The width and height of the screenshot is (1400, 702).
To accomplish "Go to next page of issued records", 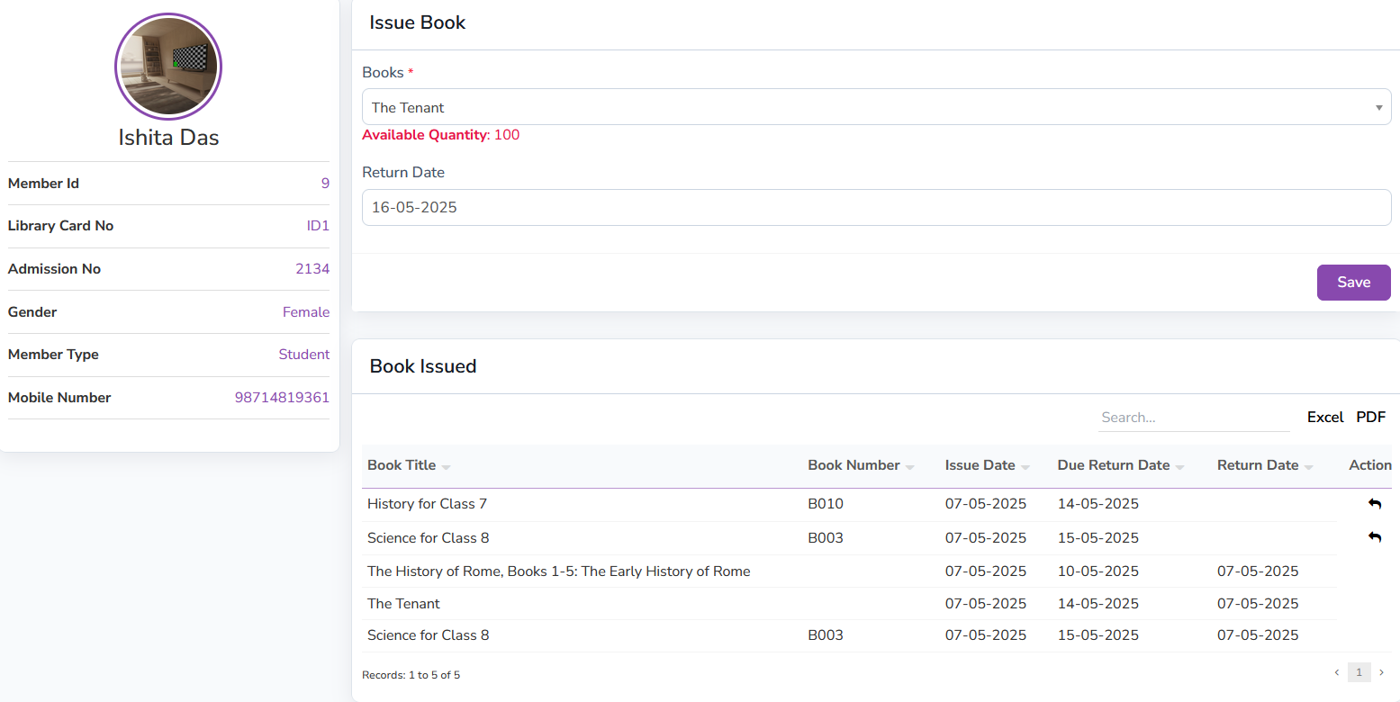I will pyautogui.click(x=1382, y=672).
